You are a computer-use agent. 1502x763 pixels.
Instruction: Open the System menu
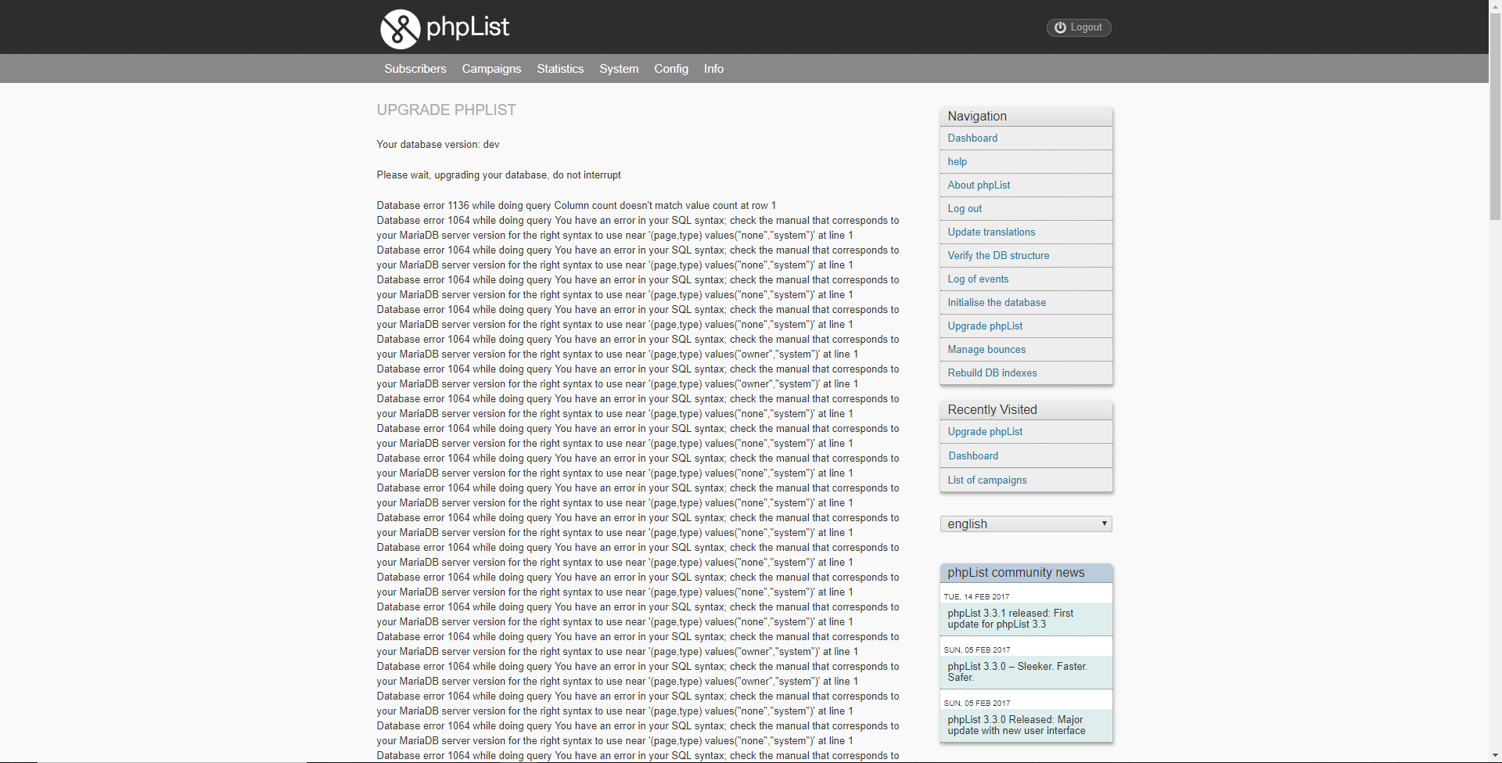pyautogui.click(x=619, y=69)
